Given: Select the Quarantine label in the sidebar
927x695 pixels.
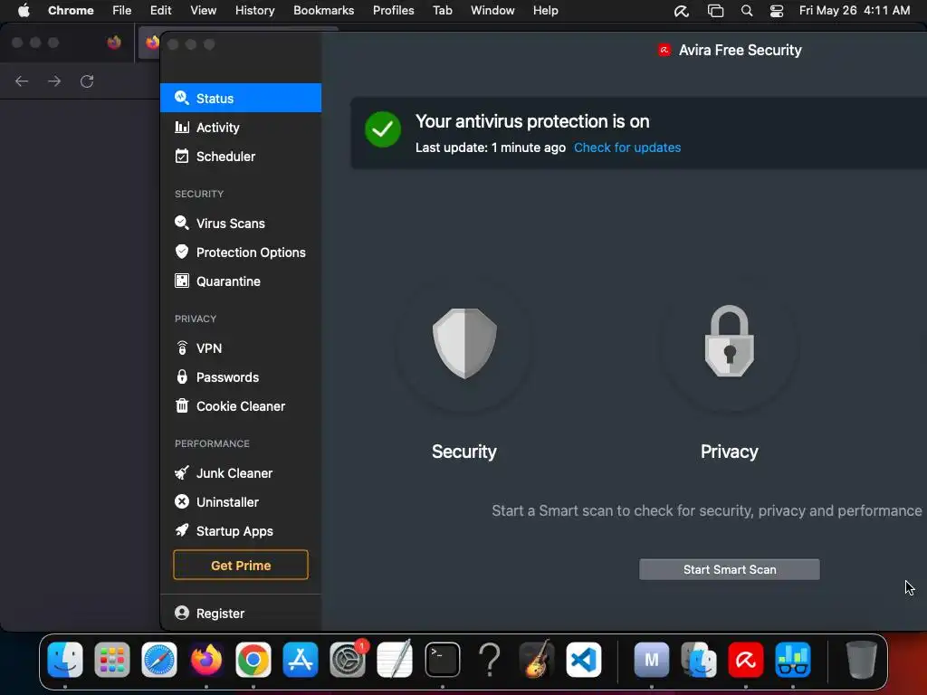Looking at the screenshot, I should [228, 281].
